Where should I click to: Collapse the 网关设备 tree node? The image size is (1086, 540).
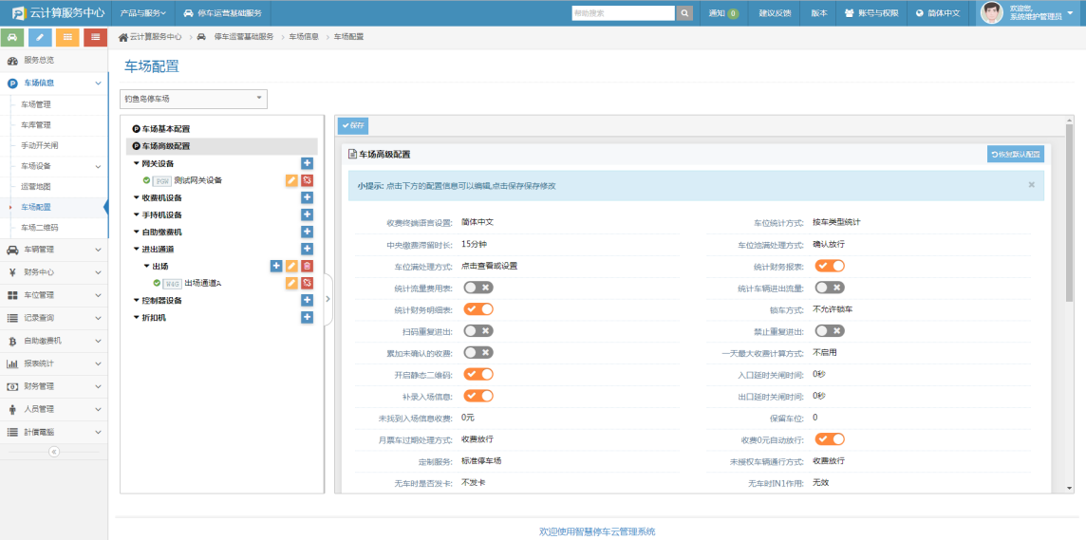(x=137, y=163)
